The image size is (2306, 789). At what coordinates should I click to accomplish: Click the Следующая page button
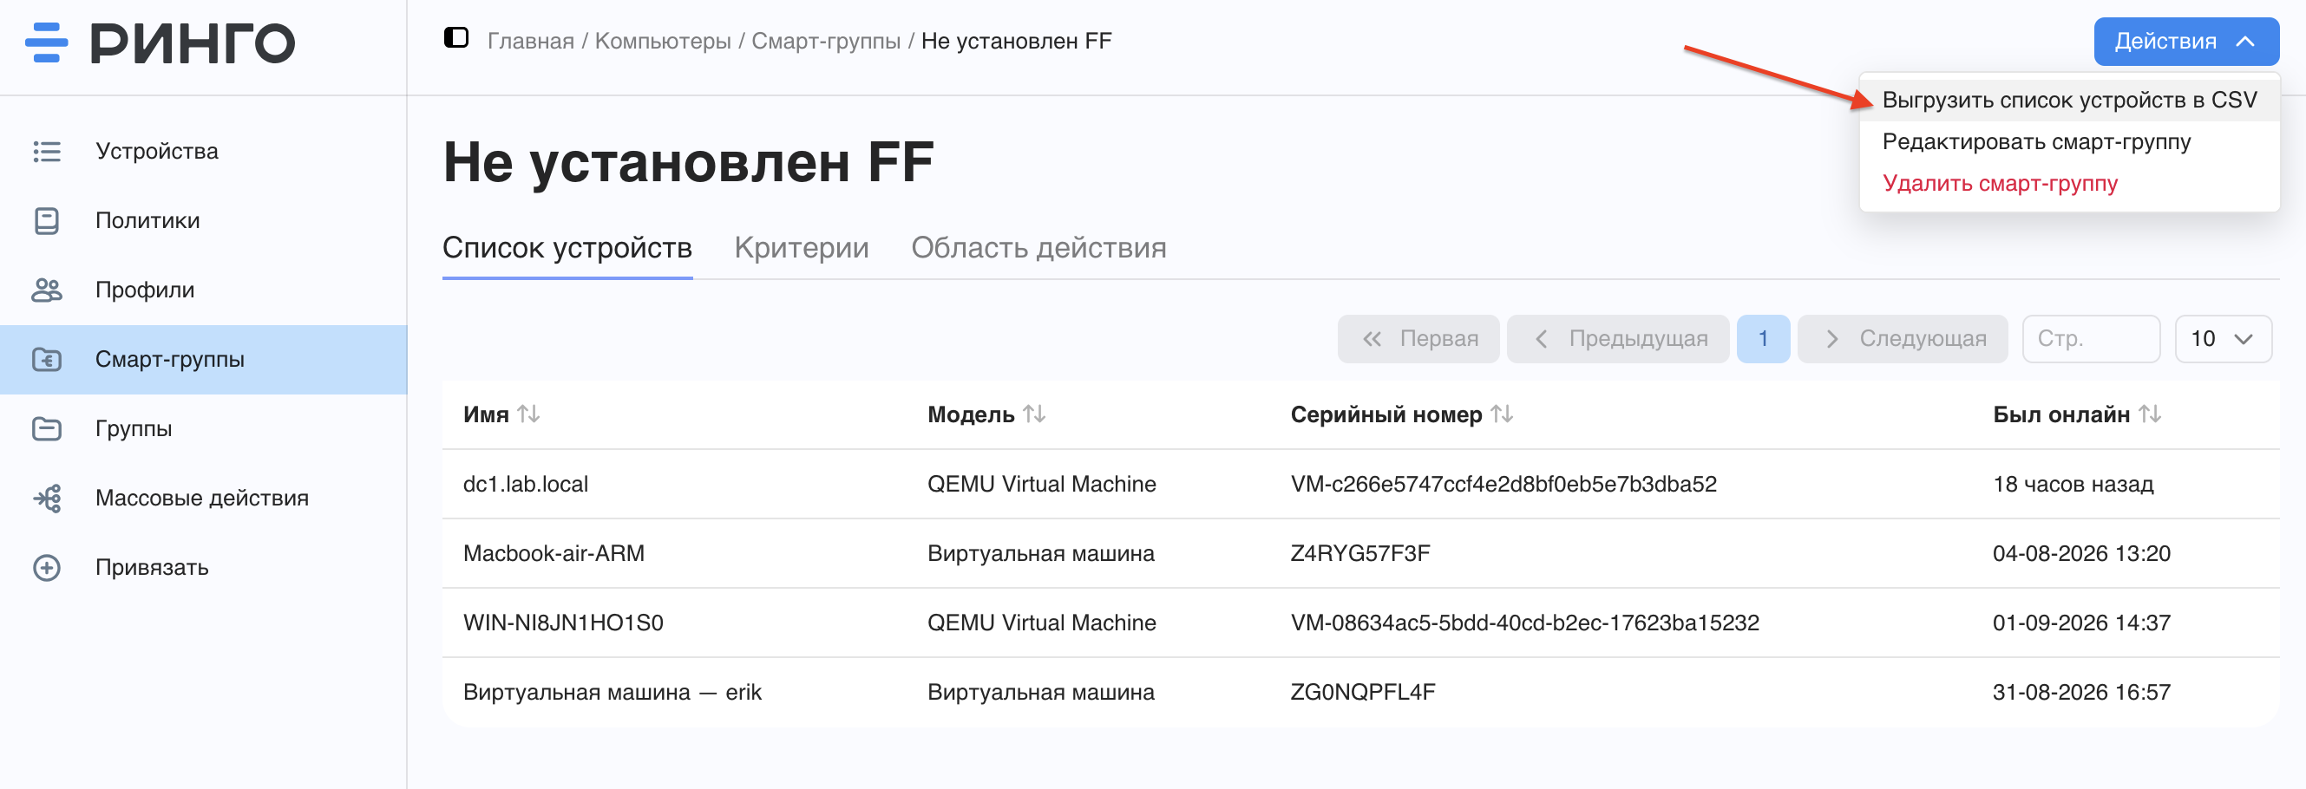(x=1903, y=339)
